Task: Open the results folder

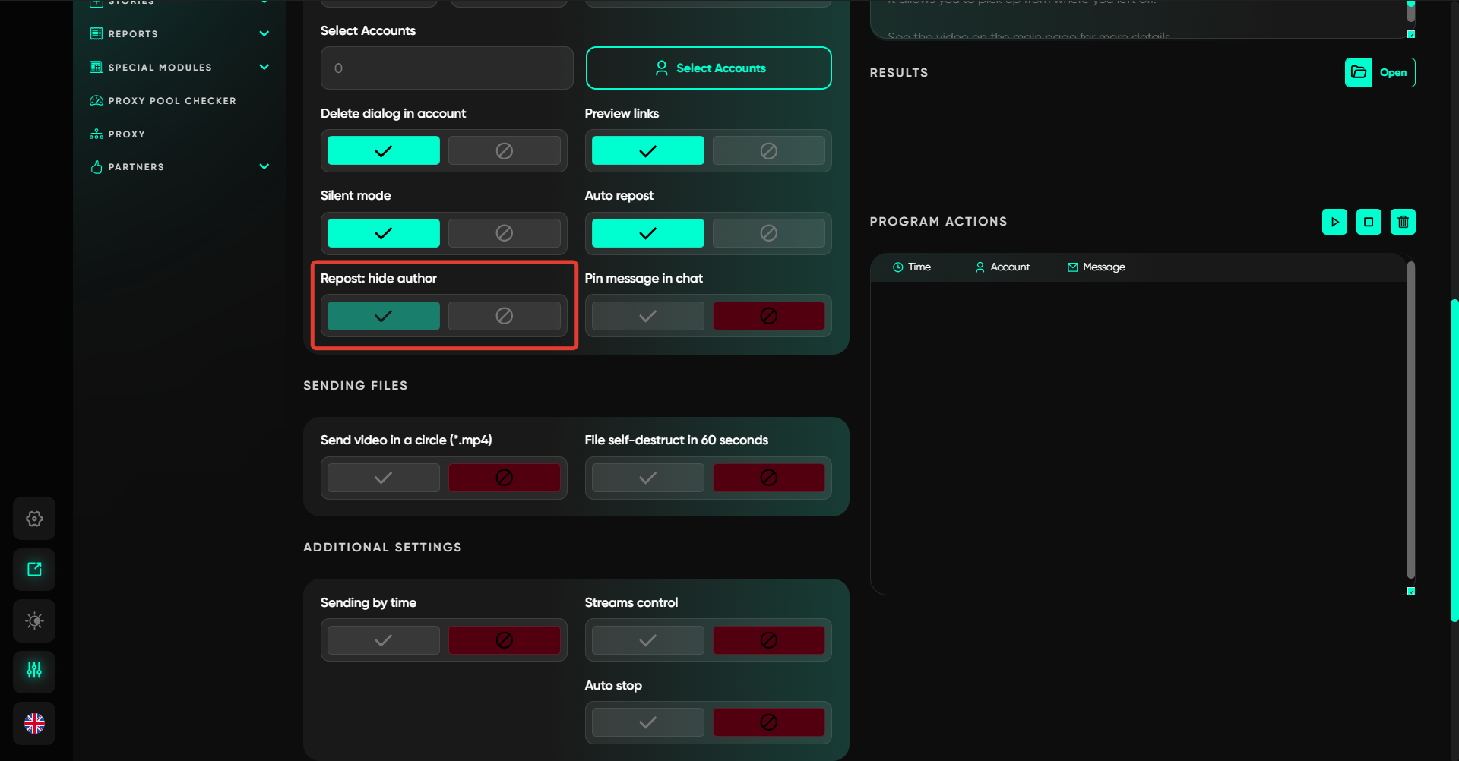Action: tap(1379, 73)
